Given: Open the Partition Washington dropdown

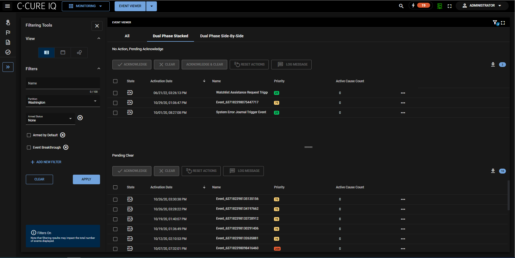Looking at the screenshot, I should 63,101.
